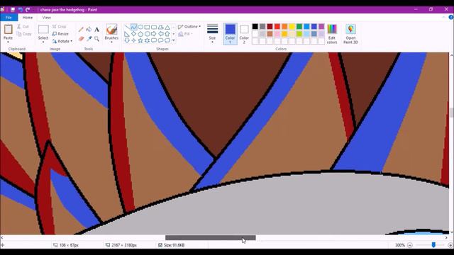Select the Eraser tool
Screen dimensions: 454x255
[81, 38]
